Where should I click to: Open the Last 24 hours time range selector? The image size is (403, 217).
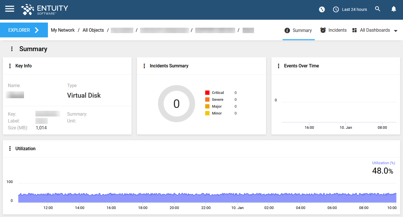tap(350, 9)
